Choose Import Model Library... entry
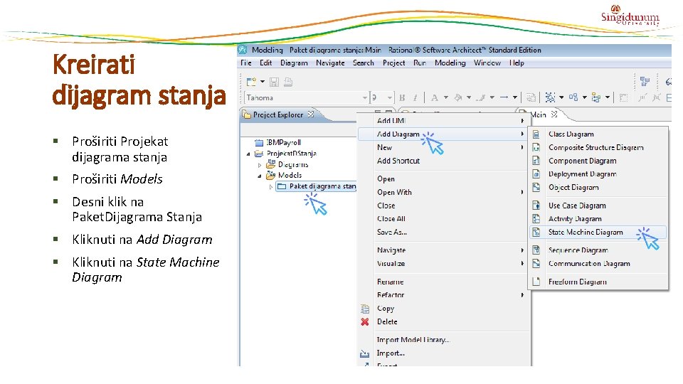 tap(443, 340)
